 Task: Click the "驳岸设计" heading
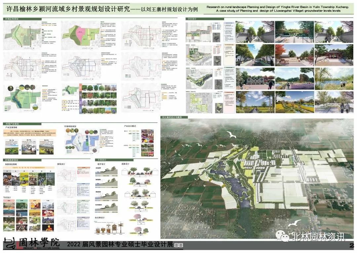tap(101, 164)
